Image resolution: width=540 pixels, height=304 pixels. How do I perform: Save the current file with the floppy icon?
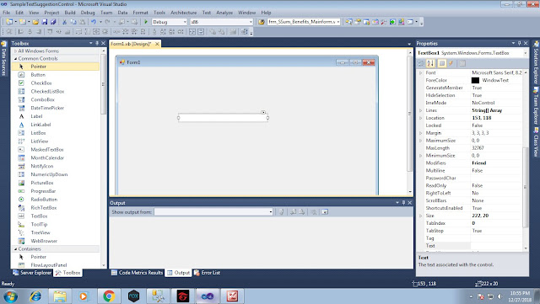[x=45, y=22]
